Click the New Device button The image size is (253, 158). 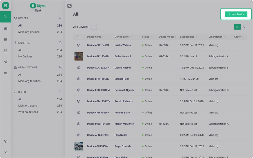pos(236,14)
